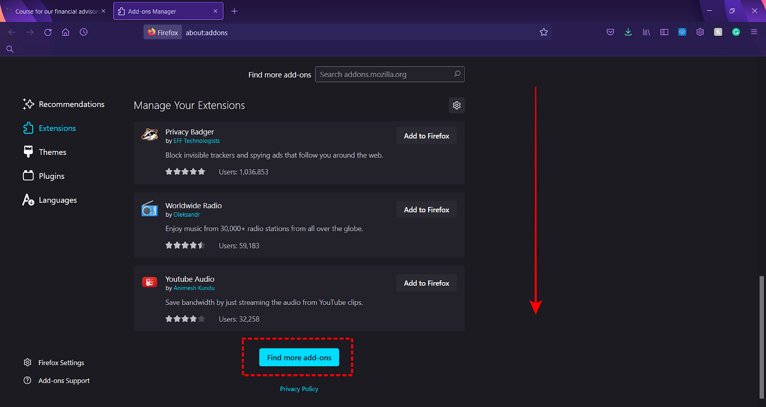The width and height of the screenshot is (766, 407).
Task: Go forward using the forward arrow
Action: [x=30, y=32]
